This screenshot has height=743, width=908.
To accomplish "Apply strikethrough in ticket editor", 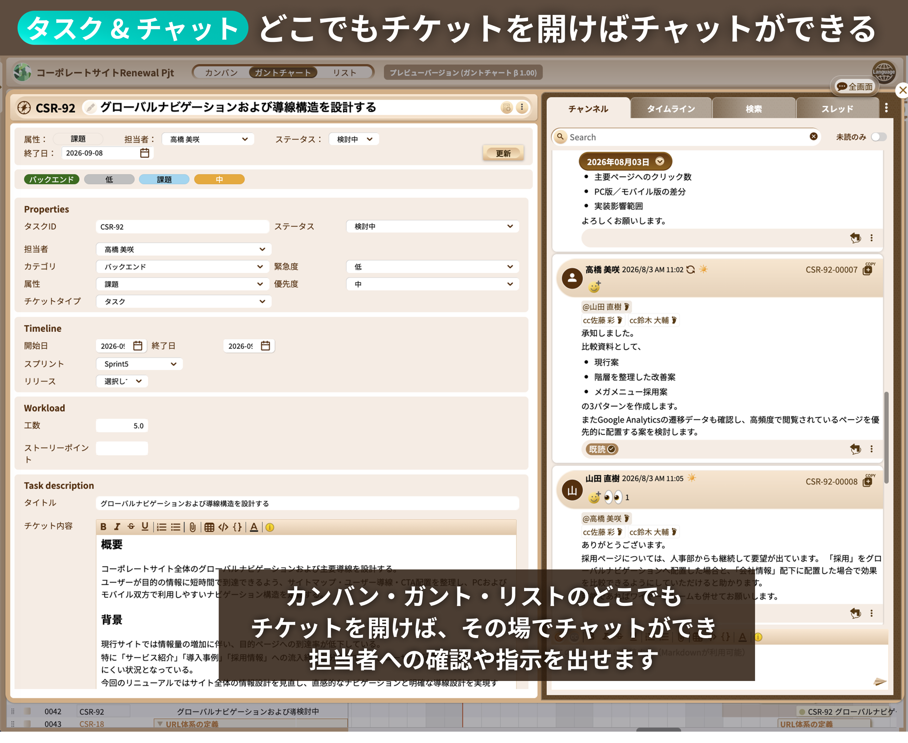I will [x=131, y=527].
